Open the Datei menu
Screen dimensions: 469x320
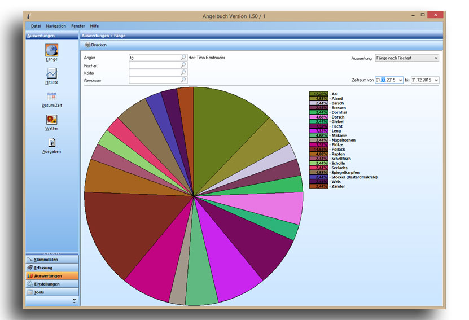(x=36, y=26)
